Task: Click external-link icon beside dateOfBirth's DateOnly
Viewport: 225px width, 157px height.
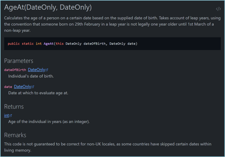Action: pos(47,70)
